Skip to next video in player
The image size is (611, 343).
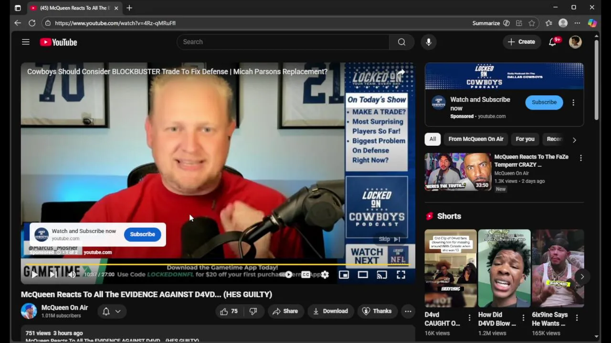coord(53,274)
